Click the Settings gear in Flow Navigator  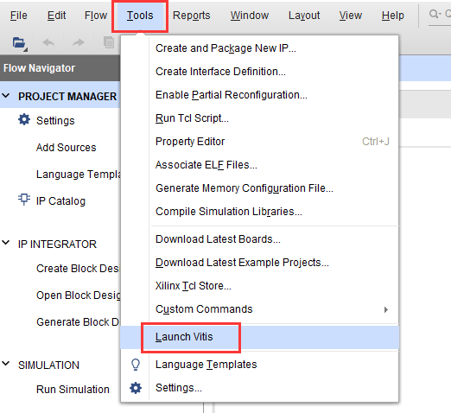coord(24,119)
